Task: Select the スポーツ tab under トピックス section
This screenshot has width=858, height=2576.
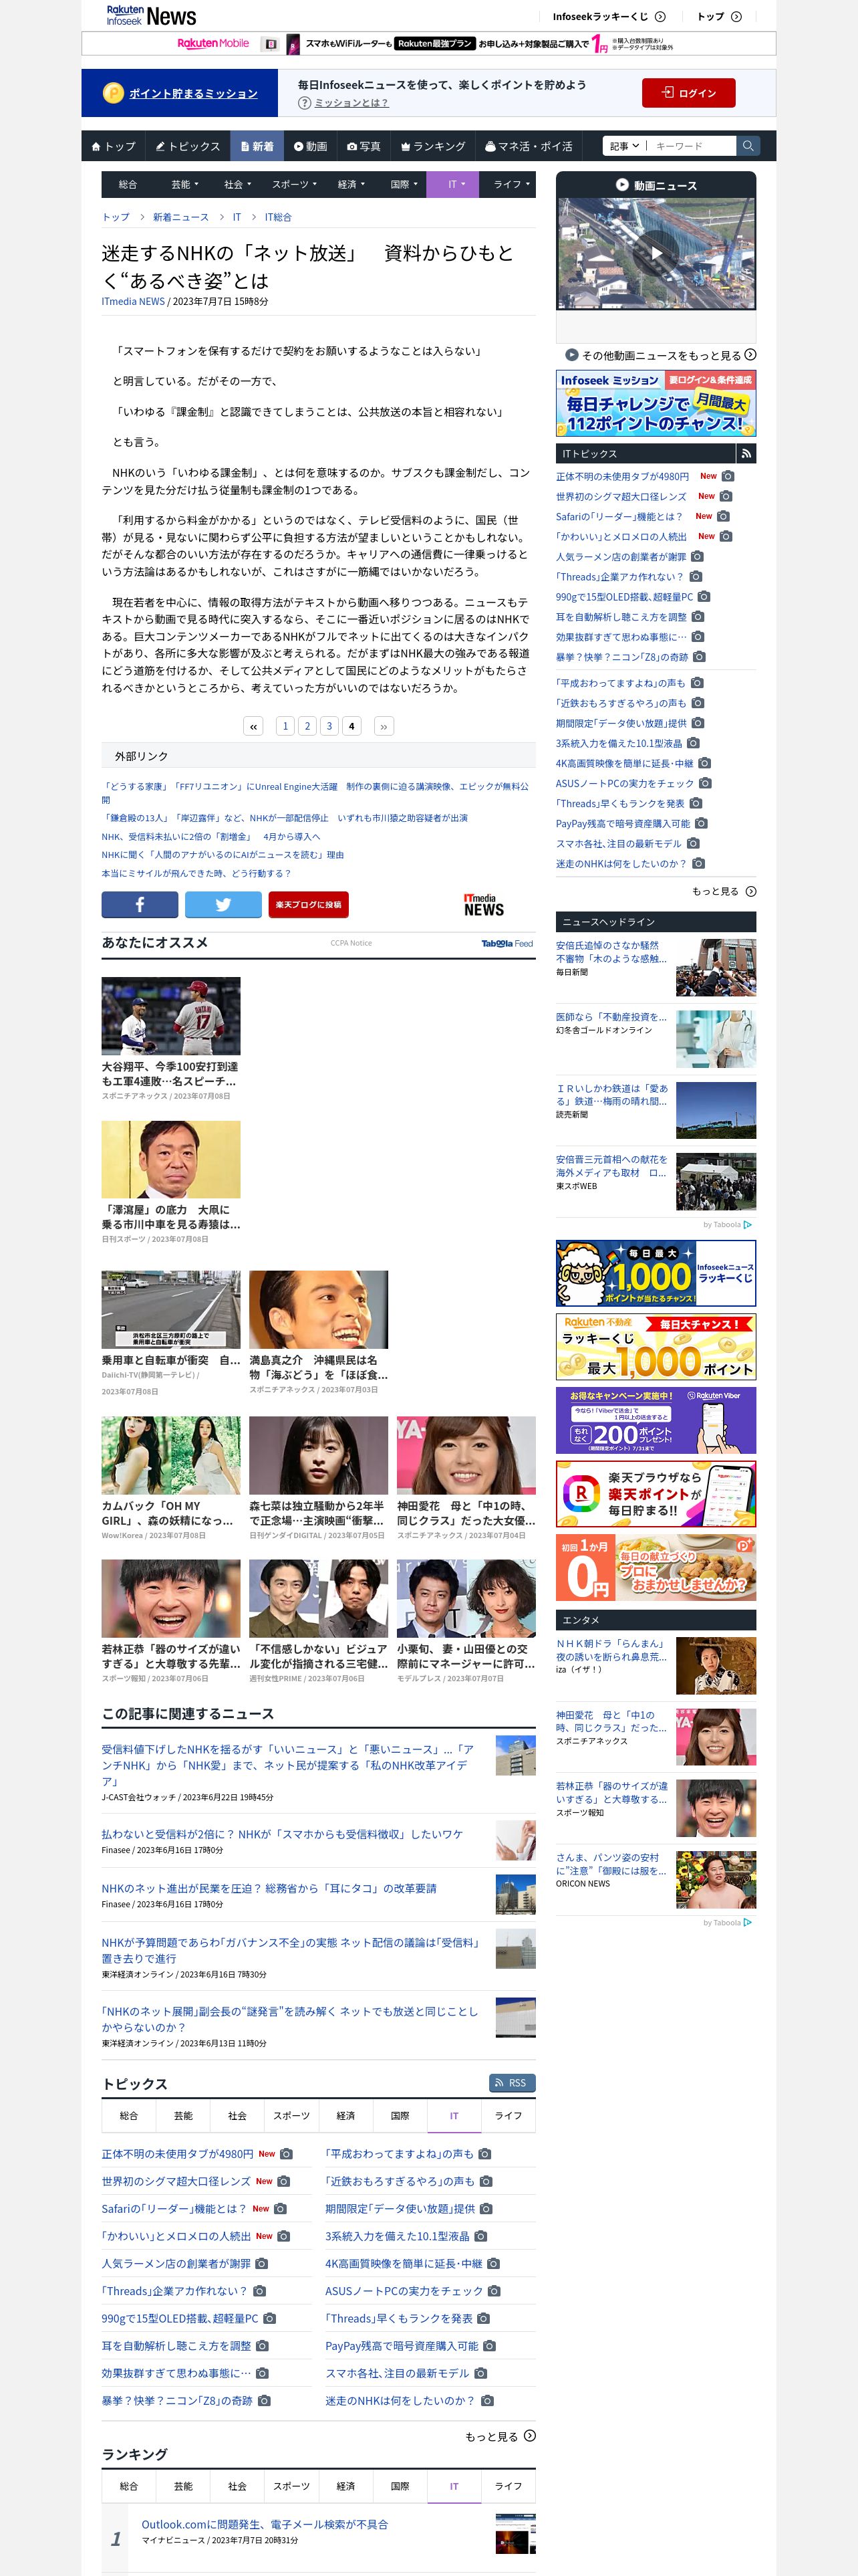Action: tap(291, 2115)
